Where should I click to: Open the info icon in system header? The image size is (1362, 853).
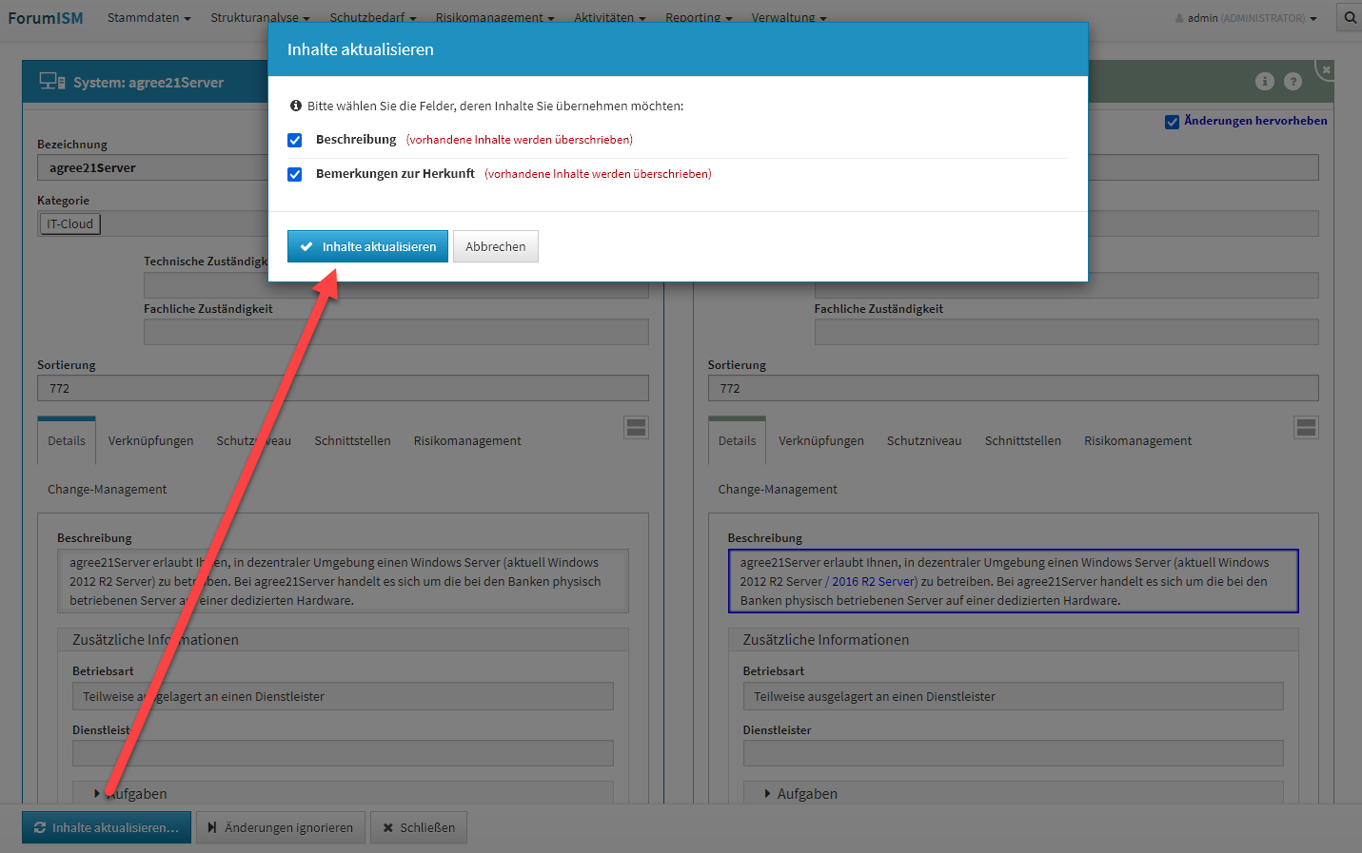point(1265,81)
